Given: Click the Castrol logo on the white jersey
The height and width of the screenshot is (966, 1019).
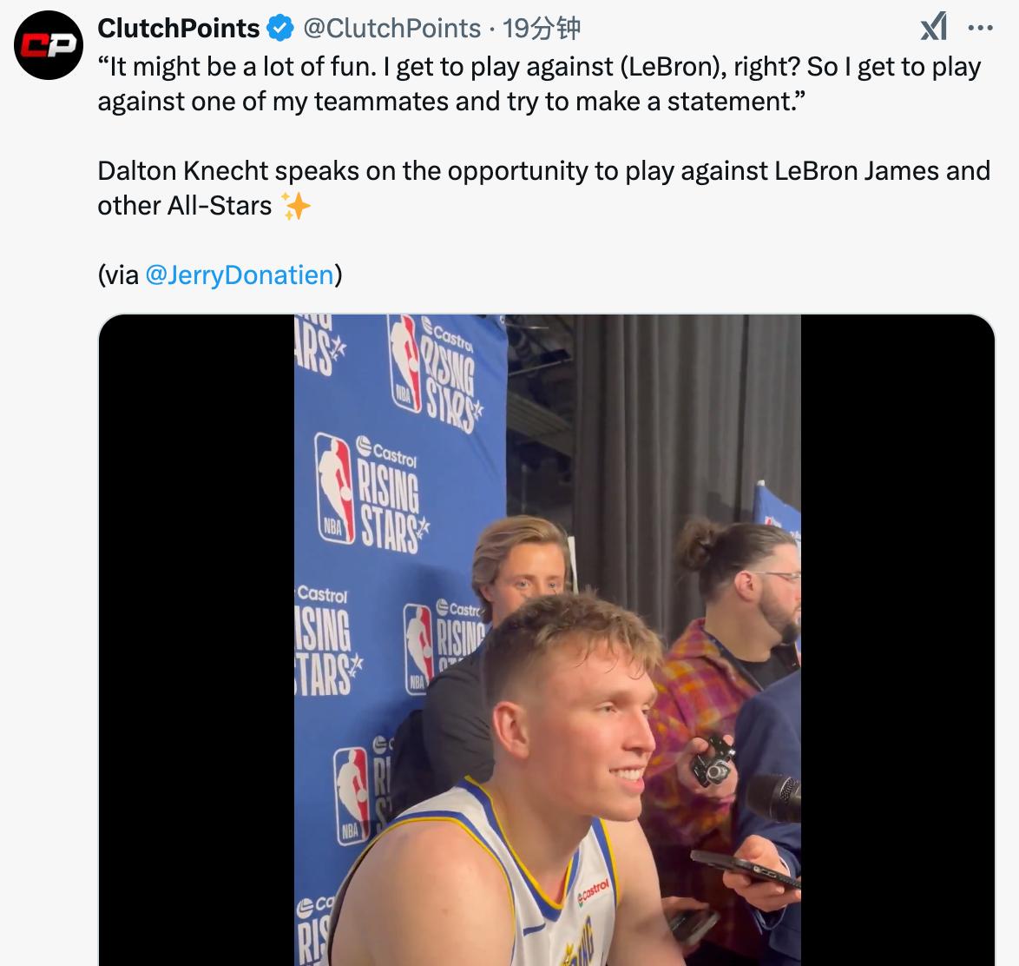Looking at the screenshot, I should [595, 891].
